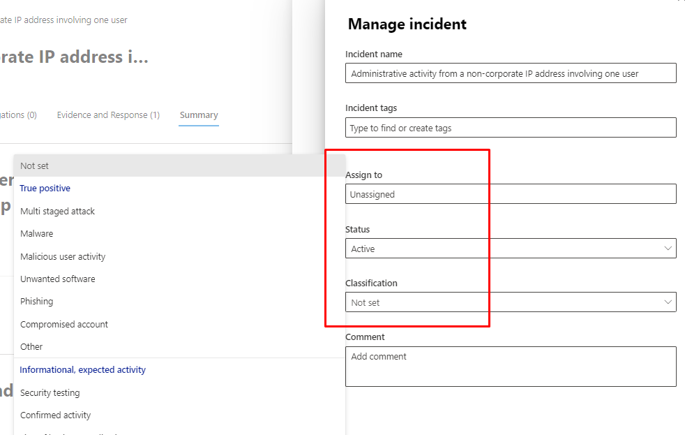Click the Incident name text field
Viewport: 685px width, 435px height.
point(510,73)
